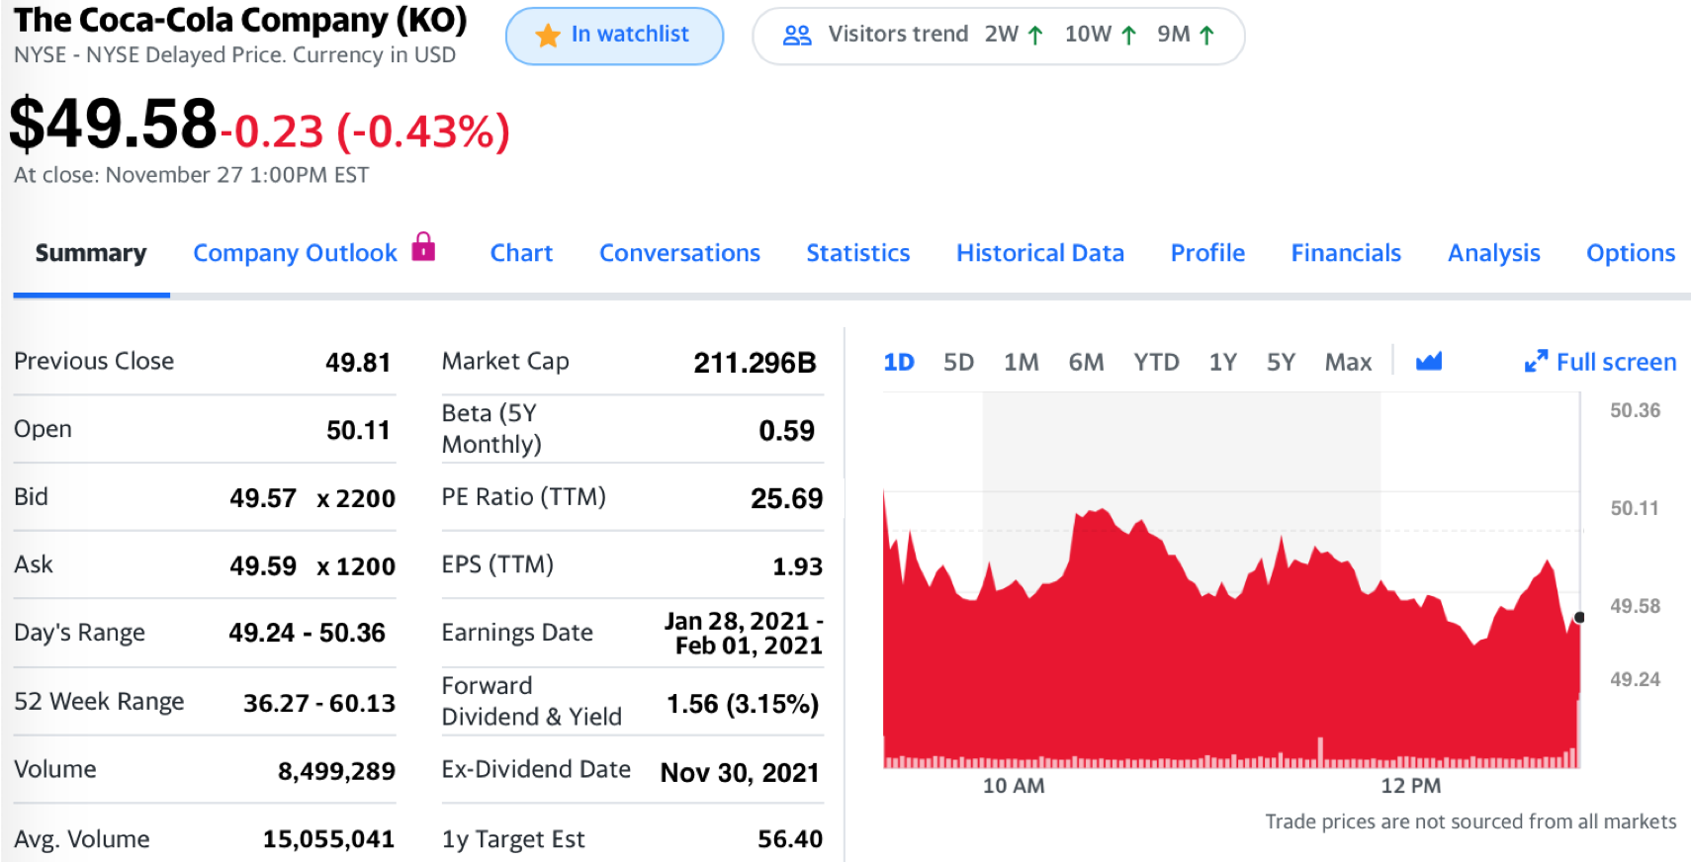This screenshot has width=1691, height=862.
Task: Click the current price marker dot on the chart
Action: (1579, 618)
